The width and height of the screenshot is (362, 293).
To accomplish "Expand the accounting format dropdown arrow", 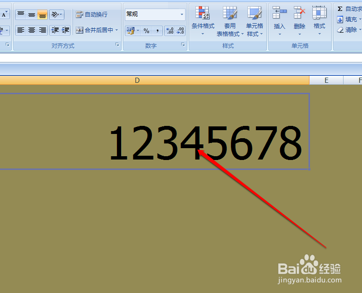I will point(138,30).
